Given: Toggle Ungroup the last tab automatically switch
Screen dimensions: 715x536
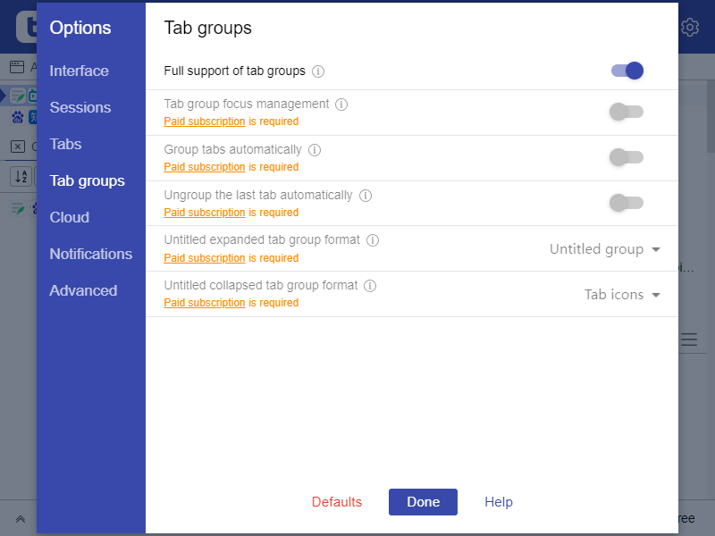Looking at the screenshot, I should click(x=626, y=203).
